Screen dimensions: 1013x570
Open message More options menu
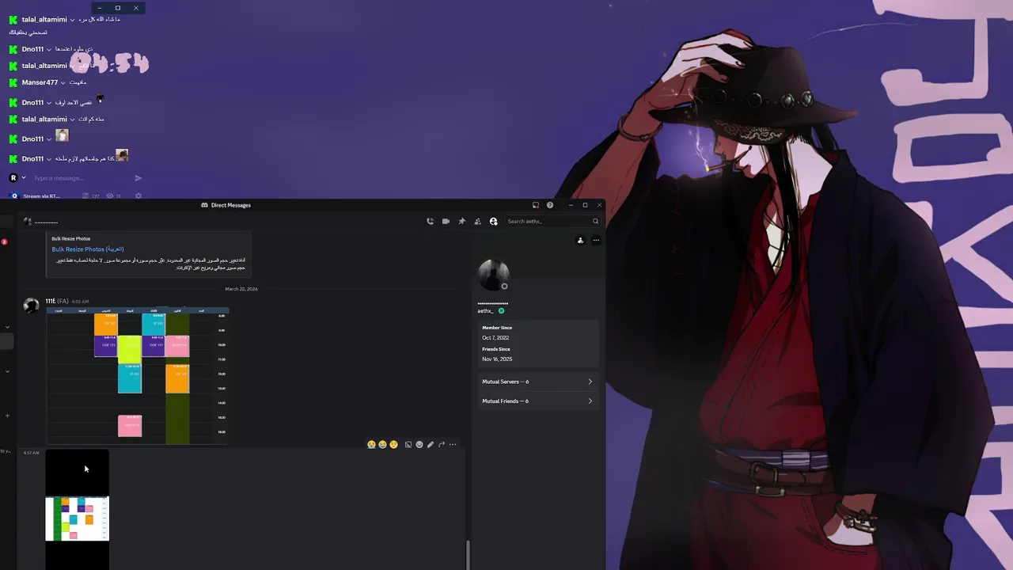click(453, 445)
